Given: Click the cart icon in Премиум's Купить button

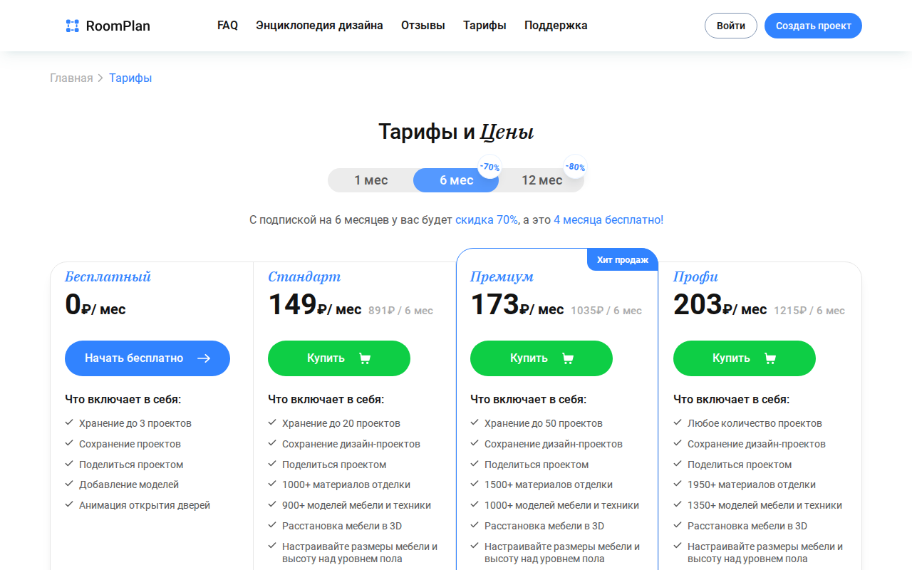Looking at the screenshot, I should tap(567, 358).
